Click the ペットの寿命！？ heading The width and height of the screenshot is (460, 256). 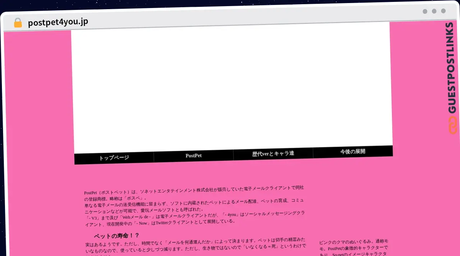(117, 235)
